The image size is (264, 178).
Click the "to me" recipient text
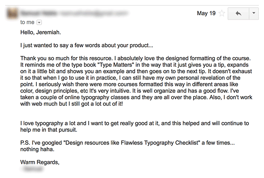pyautogui.click(x=27, y=21)
